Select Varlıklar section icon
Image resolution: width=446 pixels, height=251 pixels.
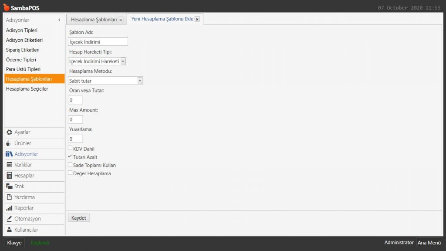pos(10,165)
